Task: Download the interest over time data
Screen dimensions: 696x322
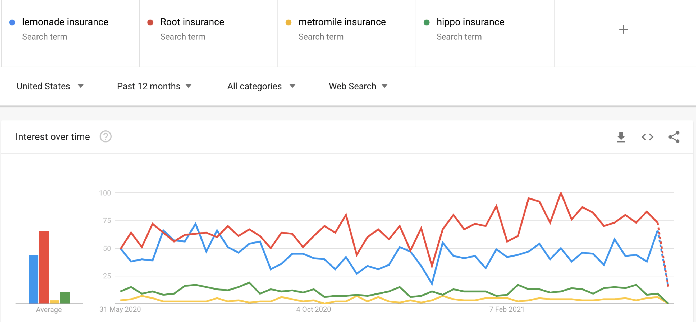Action: coord(621,137)
